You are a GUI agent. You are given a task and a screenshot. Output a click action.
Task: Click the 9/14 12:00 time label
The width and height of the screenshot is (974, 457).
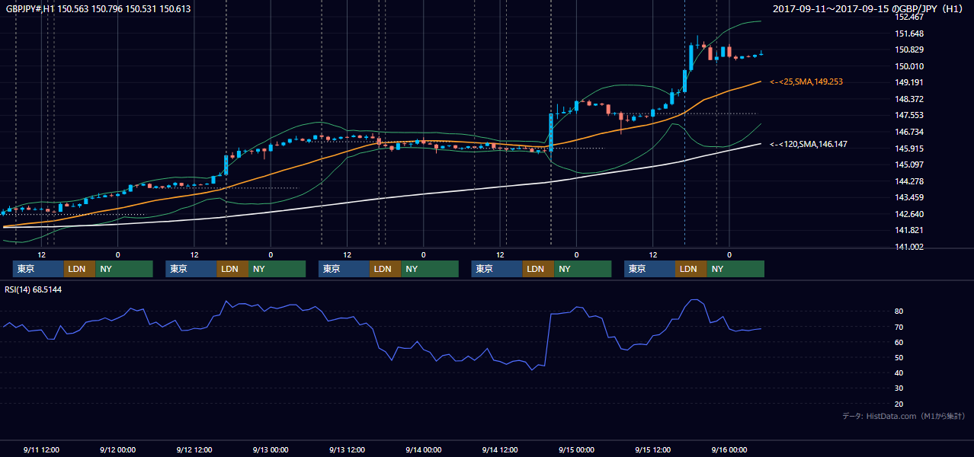coord(500,450)
